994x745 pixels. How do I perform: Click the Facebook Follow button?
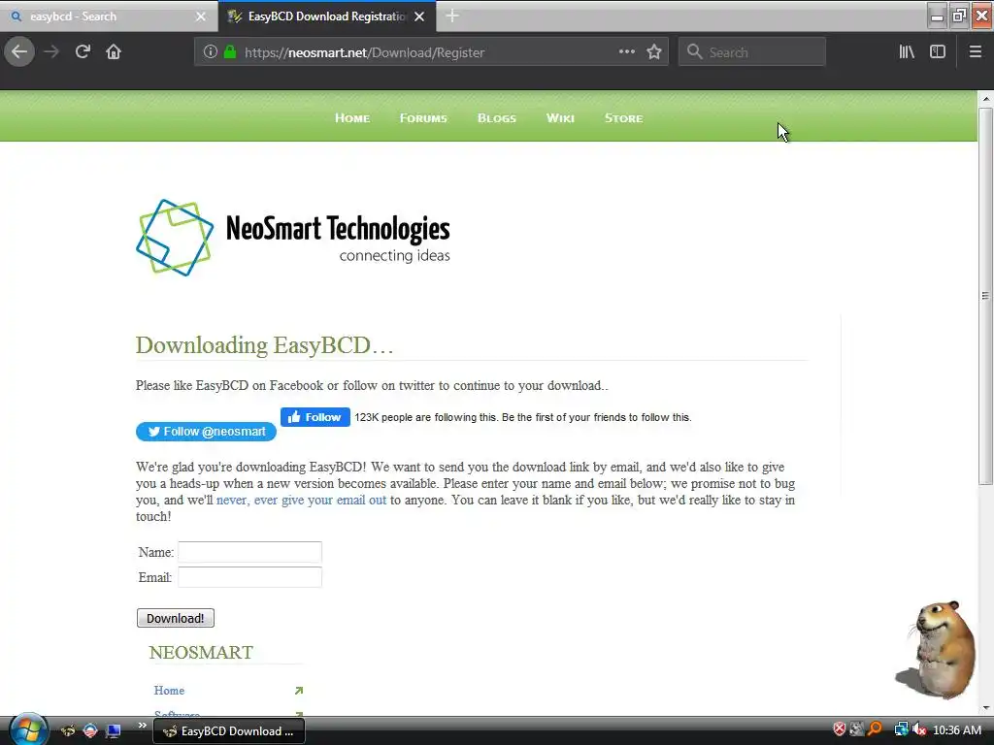click(x=315, y=417)
